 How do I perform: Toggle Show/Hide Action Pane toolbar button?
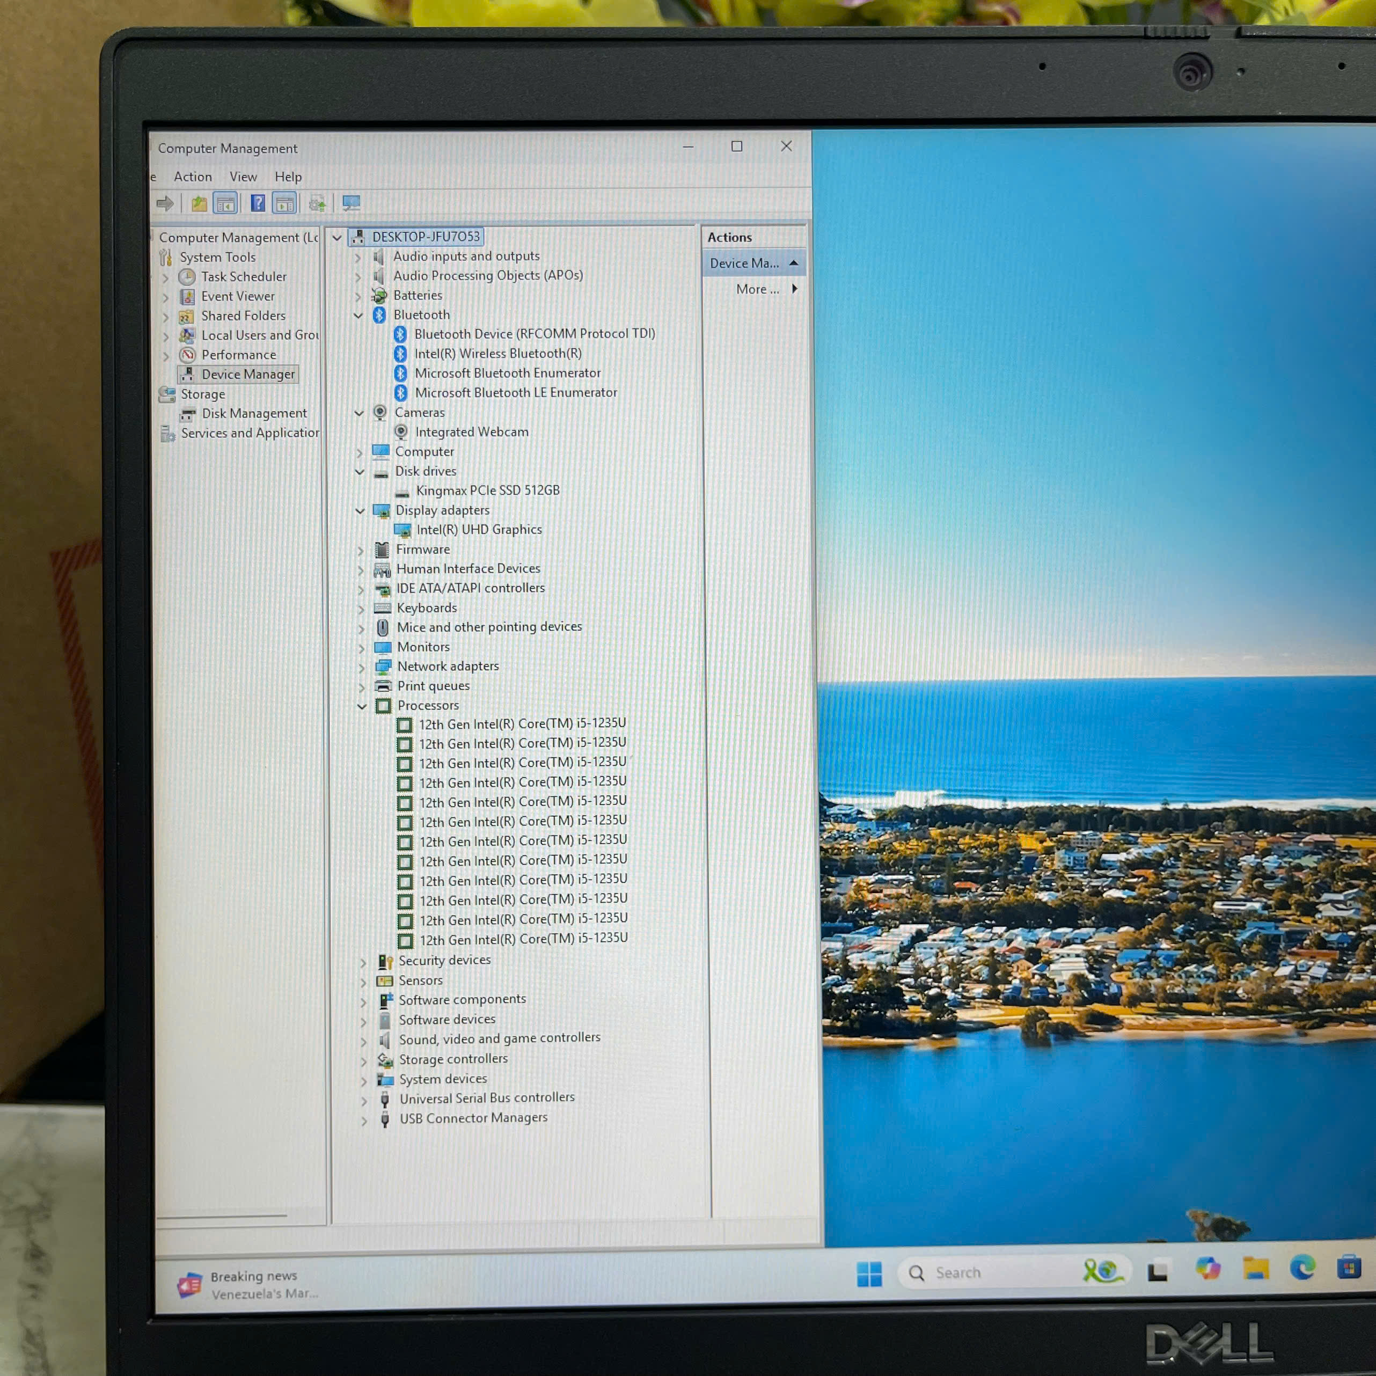[285, 204]
